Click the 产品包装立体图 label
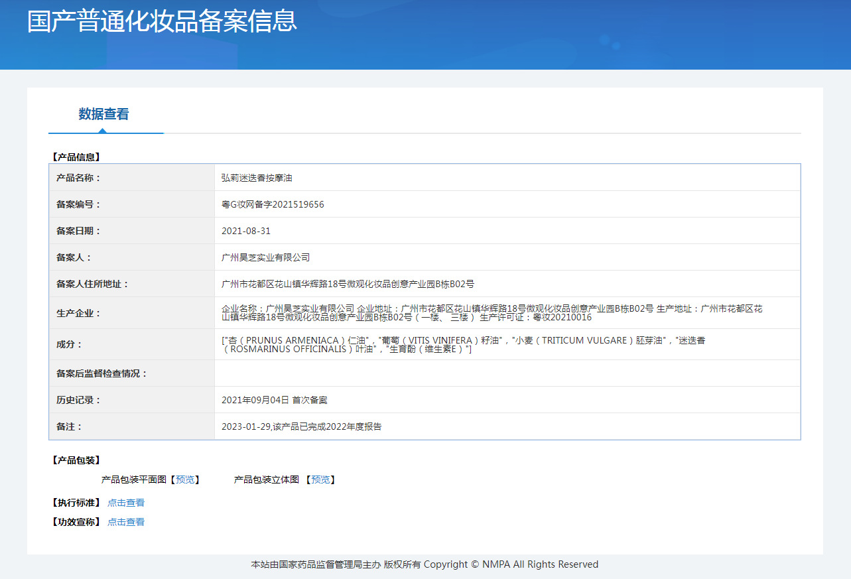Viewport: 851px width, 579px height. coord(267,480)
